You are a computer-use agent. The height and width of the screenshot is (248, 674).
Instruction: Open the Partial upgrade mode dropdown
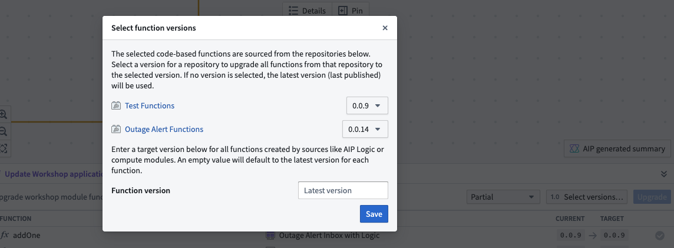pyautogui.click(x=502, y=197)
